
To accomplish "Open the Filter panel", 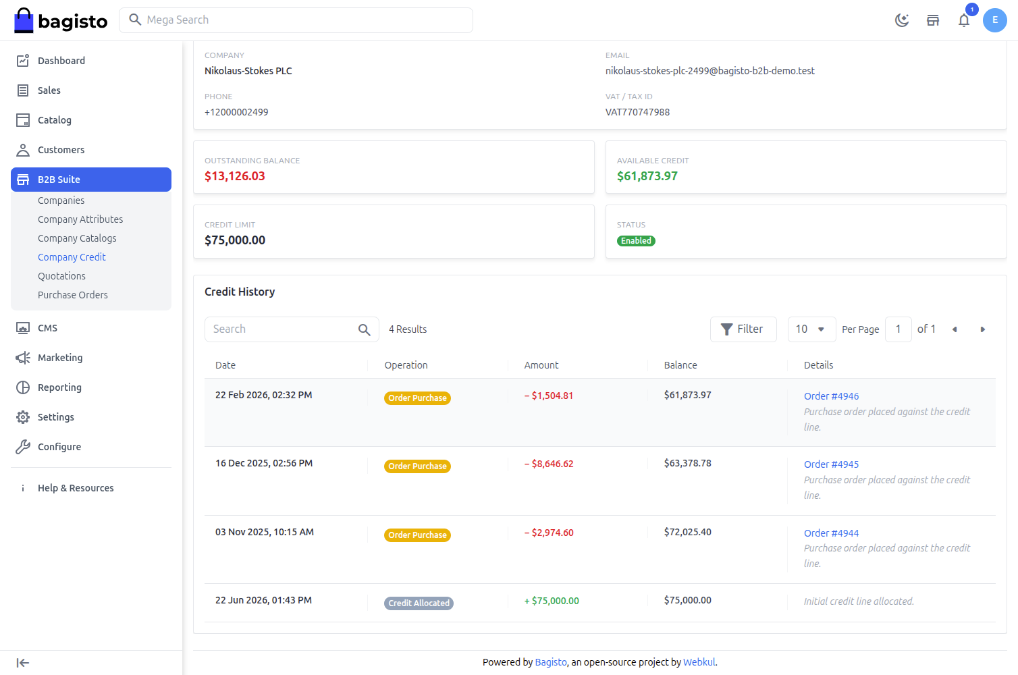I will tap(743, 329).
